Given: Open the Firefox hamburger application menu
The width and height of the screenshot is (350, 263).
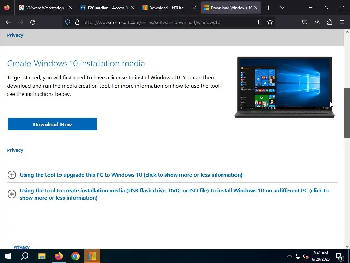Looking at the screenshot, I should click(x=342, y=22).
